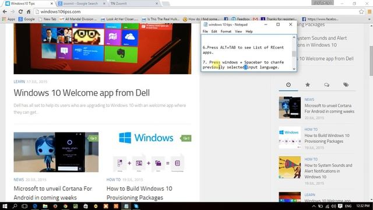373x210 pixels.
Task: Select the tags icon tab in sidebar
Action: click(346, 85)
